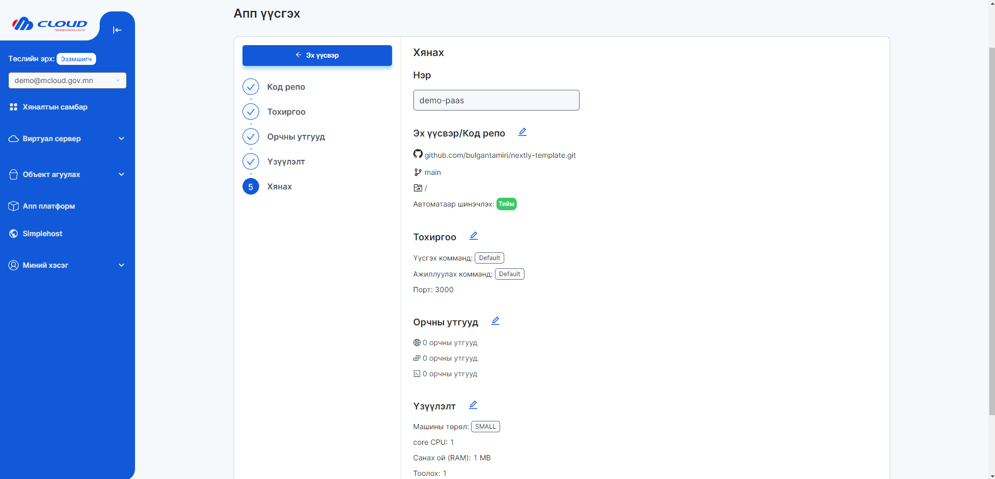Click the globe icon before "0 орчны утгууд"
Image resolution: width=995 pixels, height=479 pixels.
[x=417, y=342]
